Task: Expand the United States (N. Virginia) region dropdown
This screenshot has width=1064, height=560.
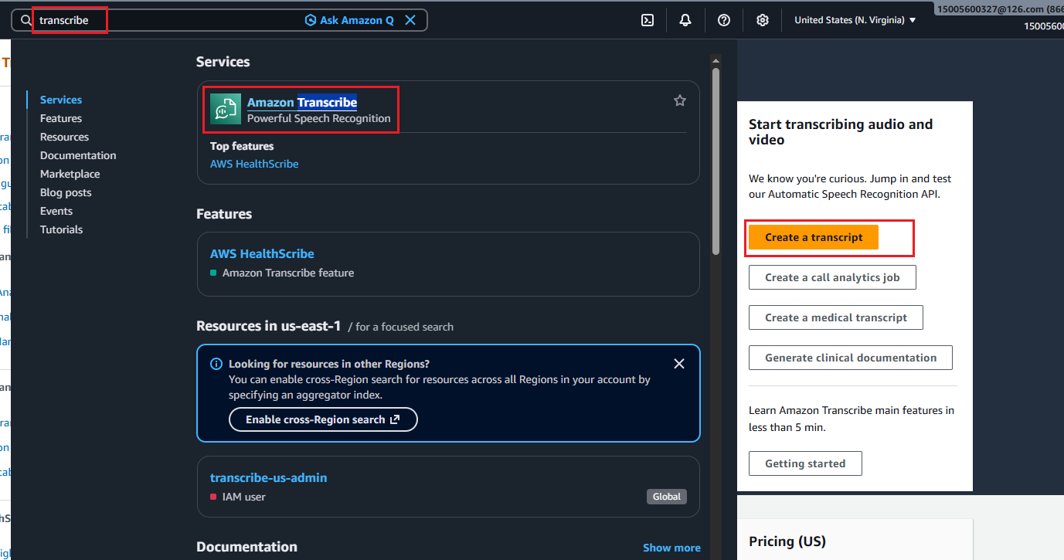Action: (x=855, y=21)
